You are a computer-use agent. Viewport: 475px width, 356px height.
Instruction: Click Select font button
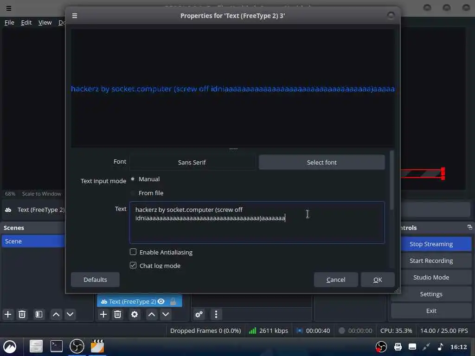click(x=322, y=162)
